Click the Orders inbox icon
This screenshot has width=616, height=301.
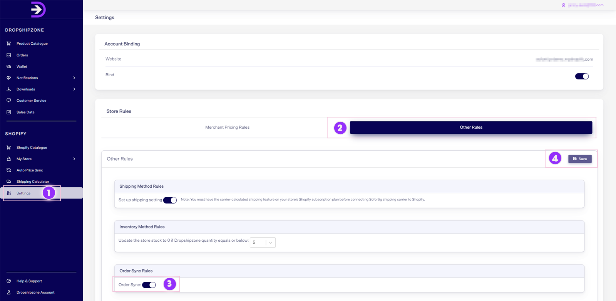9,55
